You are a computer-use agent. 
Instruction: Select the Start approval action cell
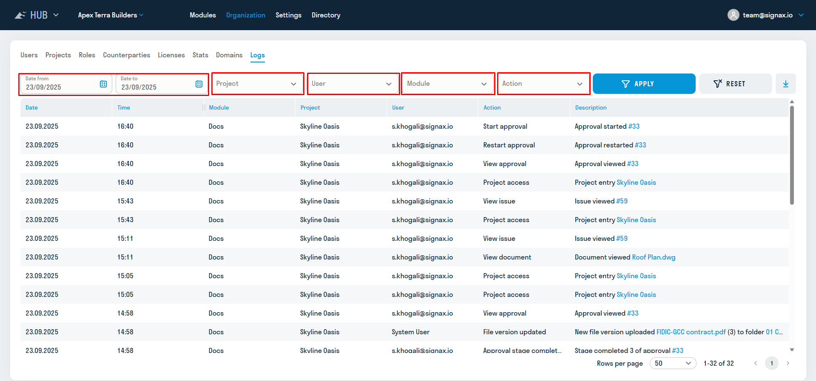[x=505, y=126]
